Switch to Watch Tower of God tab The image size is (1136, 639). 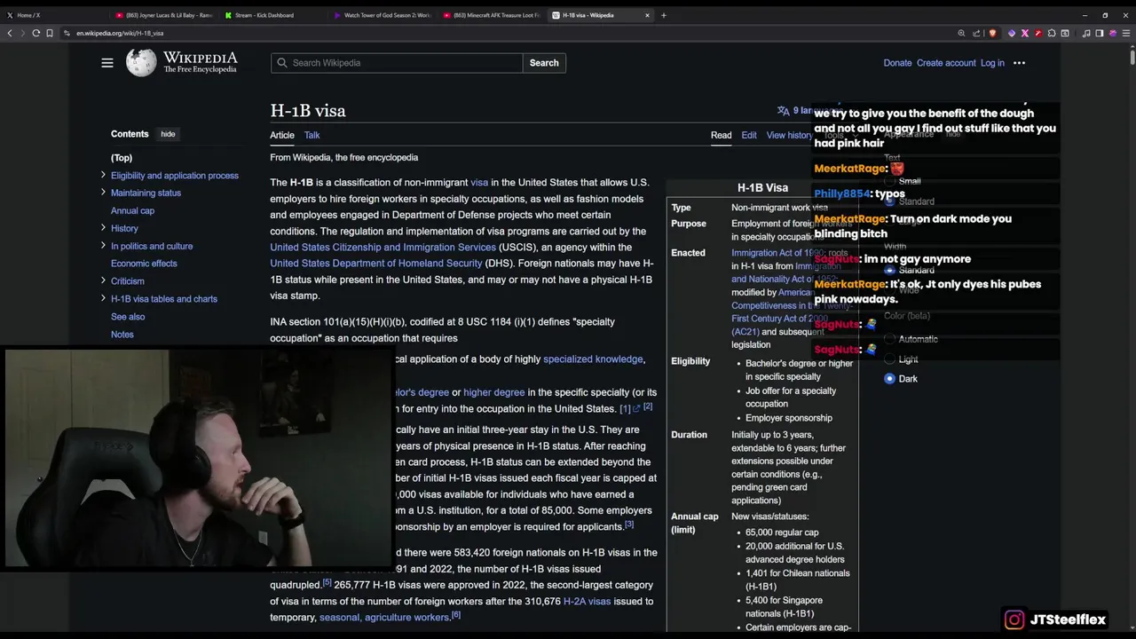point(382,15)
